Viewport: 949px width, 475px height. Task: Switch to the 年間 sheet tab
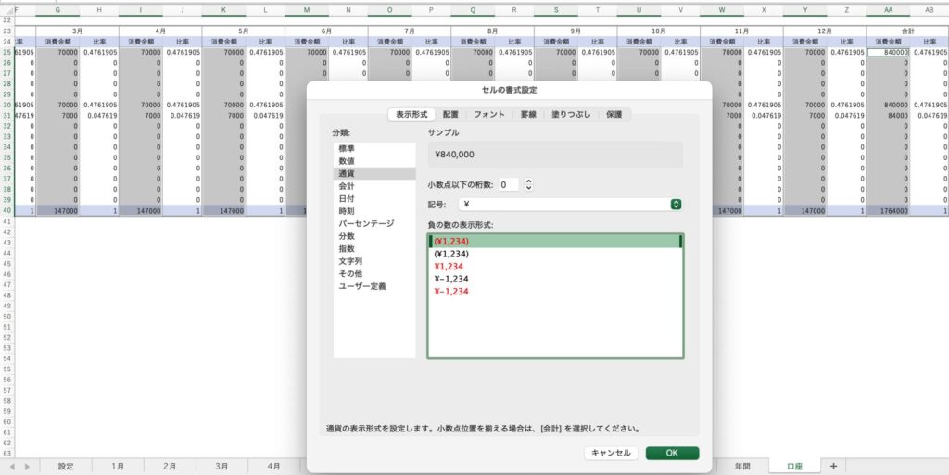741,466
